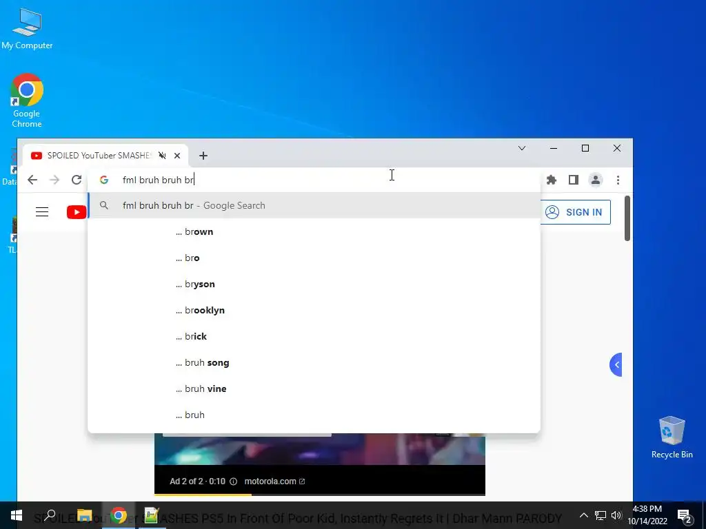The width and height of the screenshot is (706, 529).
Task: Choose the '... bruh song' suggestion
Action: (314, 362)
